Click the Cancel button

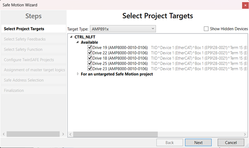pyautogui.click(x=231, y=142)
